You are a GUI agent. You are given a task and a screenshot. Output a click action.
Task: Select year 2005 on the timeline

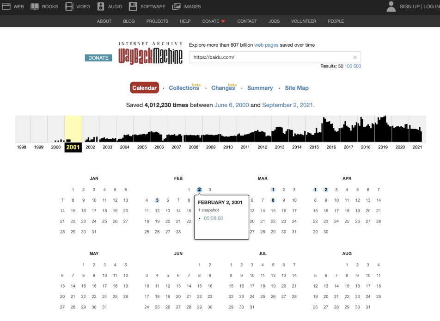coord(142,147)
